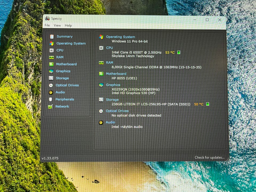Click 'No optical disk drives detected' text
Image resolution: width=256 pixels, height=192 pixels.
[x=136, y=115]
